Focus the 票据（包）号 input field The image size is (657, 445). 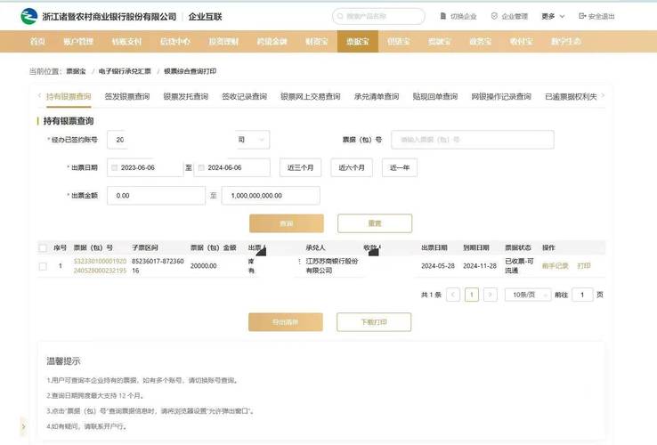click(473, 140)
